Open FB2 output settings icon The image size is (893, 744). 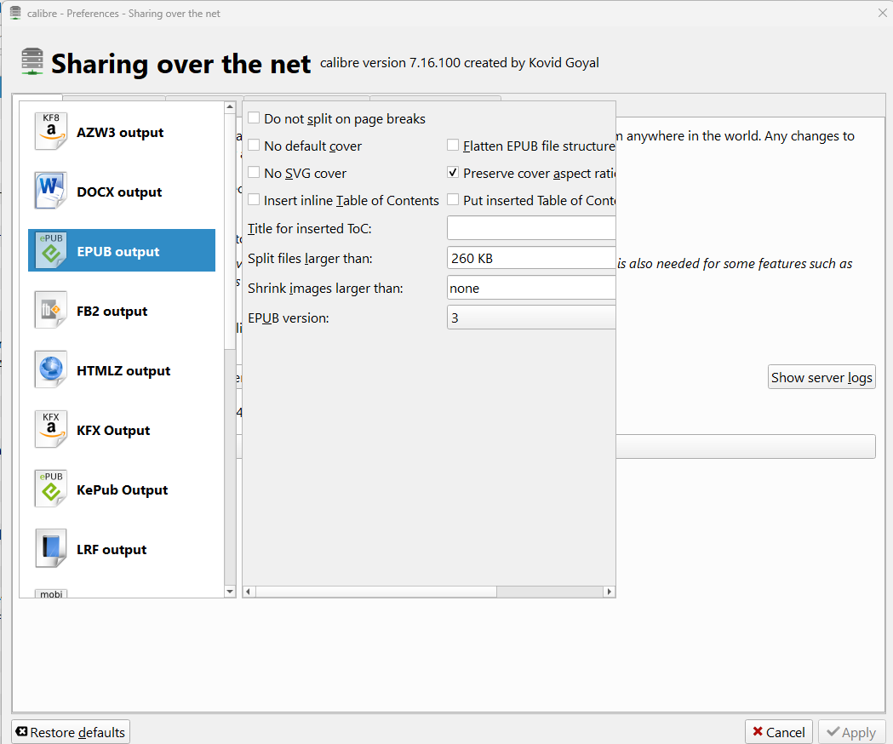click(51, 311)
